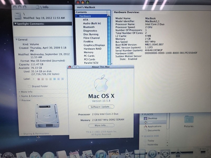The width and height of the screenshot is (211, 158).
Task: Click the hard drive preview image
Action: [47, 116]
